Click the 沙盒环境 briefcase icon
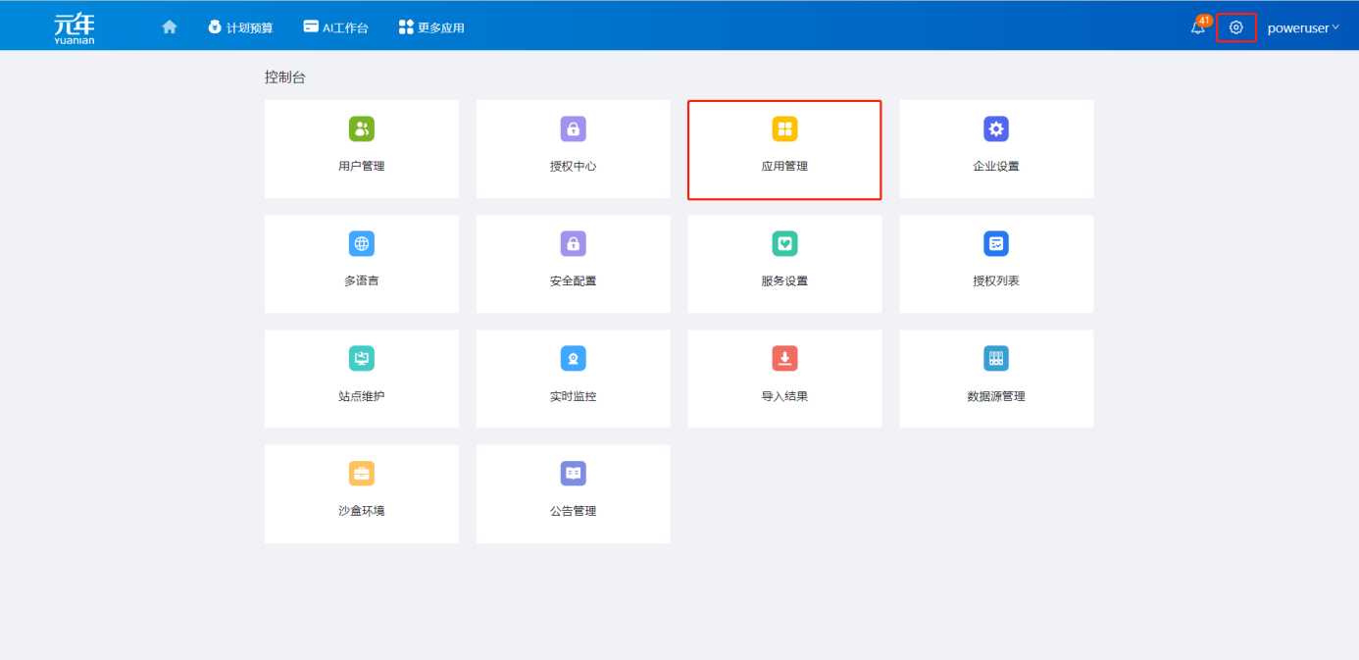This screenshot has width=1359, height=660. point(361,474)
